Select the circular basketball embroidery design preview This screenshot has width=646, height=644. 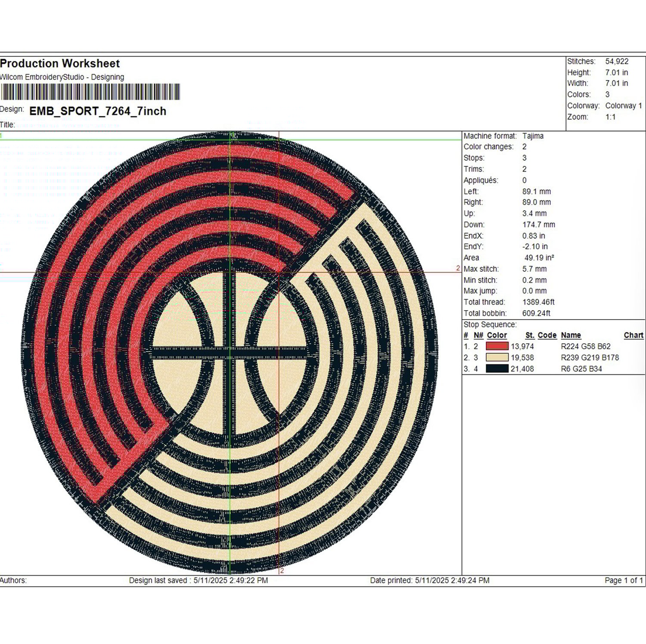coord(230,353)
